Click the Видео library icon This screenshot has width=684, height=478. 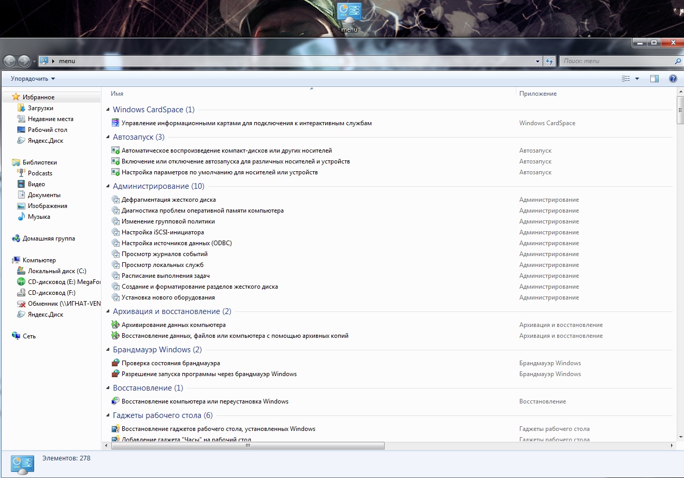tap(21, 184)
